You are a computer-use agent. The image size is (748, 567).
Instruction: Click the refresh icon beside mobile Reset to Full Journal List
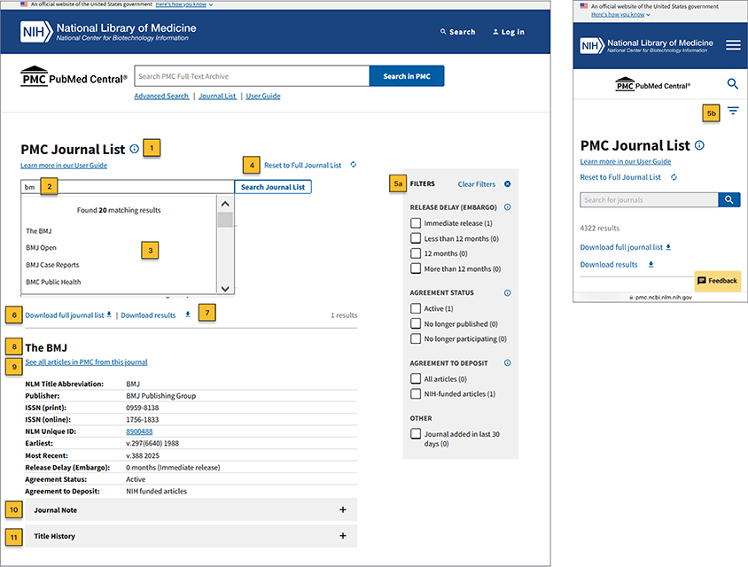674,177
